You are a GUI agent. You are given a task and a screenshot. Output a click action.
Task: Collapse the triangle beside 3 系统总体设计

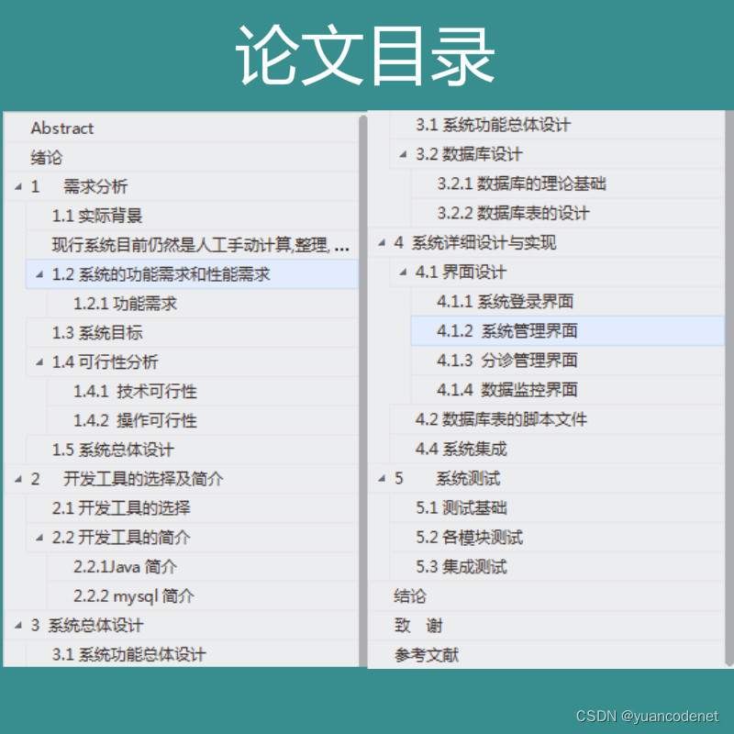(18, 626)
